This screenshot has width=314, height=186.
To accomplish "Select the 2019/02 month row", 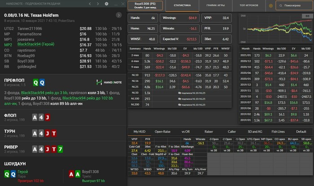I will (275, 114).
